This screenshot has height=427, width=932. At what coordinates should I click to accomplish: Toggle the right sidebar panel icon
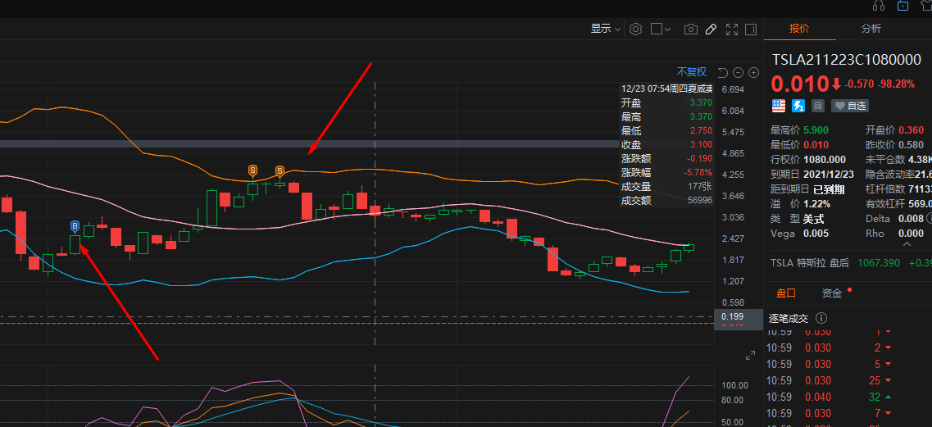[x=752, y=30]
